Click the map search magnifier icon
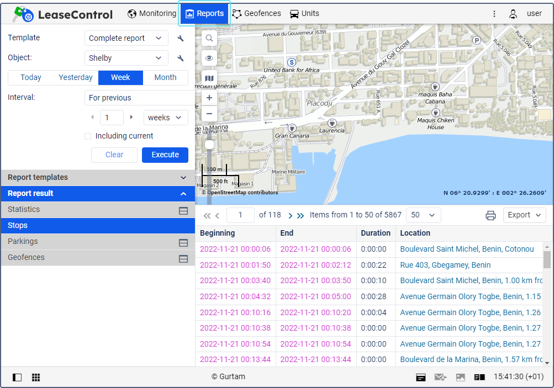Screen dimensions: 554x388 tap(209, 38)
